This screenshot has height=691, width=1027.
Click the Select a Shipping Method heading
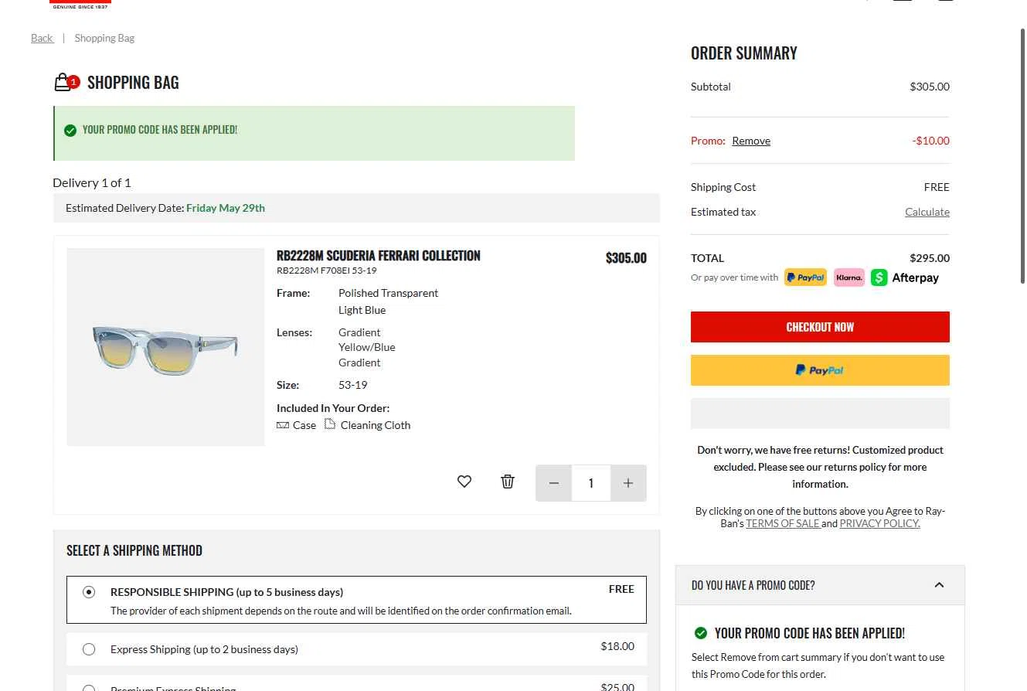(134, 550)
